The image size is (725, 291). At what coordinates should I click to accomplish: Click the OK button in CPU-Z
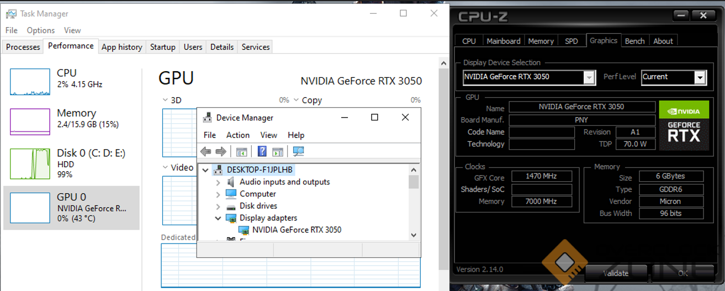pos(683,273)
